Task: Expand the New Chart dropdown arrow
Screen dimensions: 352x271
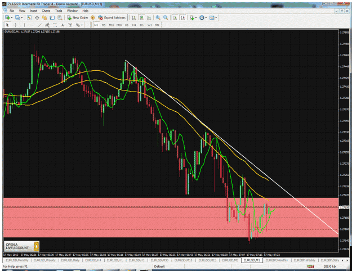Action: [x=12, y=17]
